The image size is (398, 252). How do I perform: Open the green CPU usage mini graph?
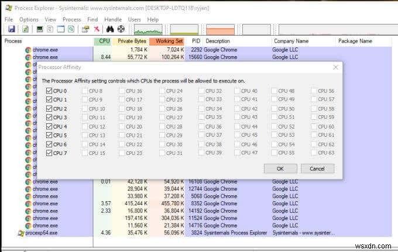(148, 29)
